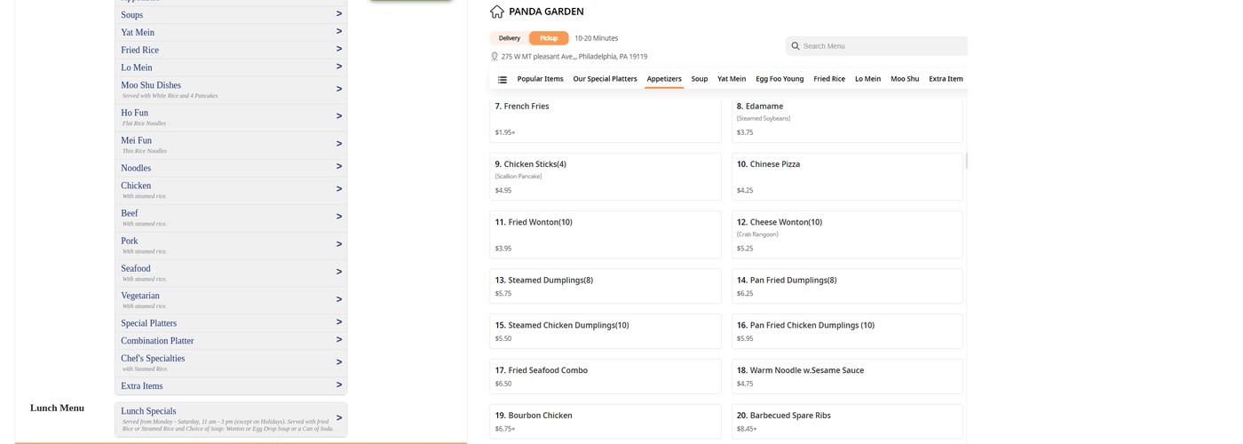The height and width of the screenshot is (444, 1243).
Task: Open the Seafood category link
Action: click(136, 268)
